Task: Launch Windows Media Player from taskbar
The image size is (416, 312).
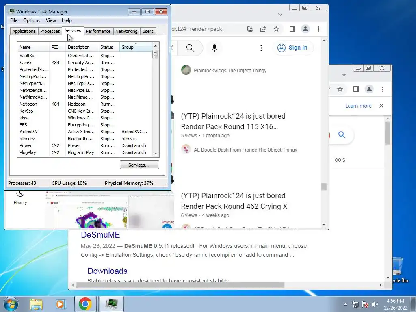Action: (x=61, y=304)
